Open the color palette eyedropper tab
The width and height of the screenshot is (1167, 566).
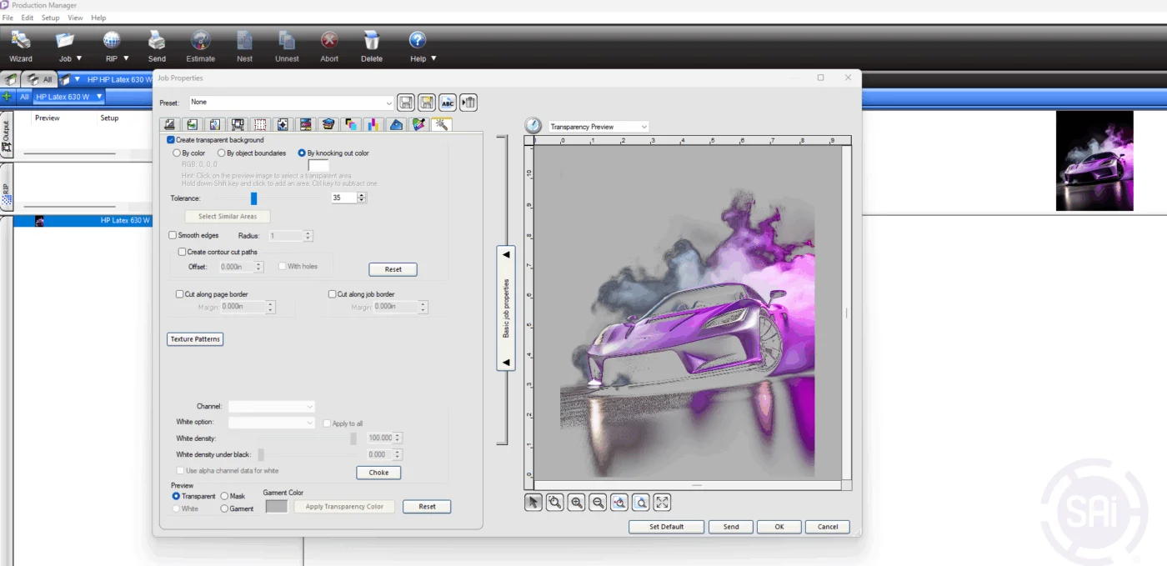[418, 125]
